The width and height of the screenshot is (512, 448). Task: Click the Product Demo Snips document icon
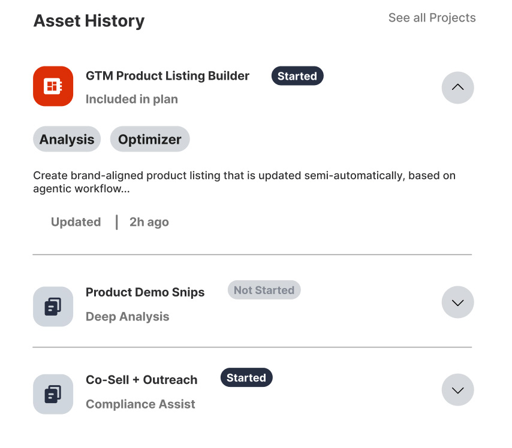point(53,307)
